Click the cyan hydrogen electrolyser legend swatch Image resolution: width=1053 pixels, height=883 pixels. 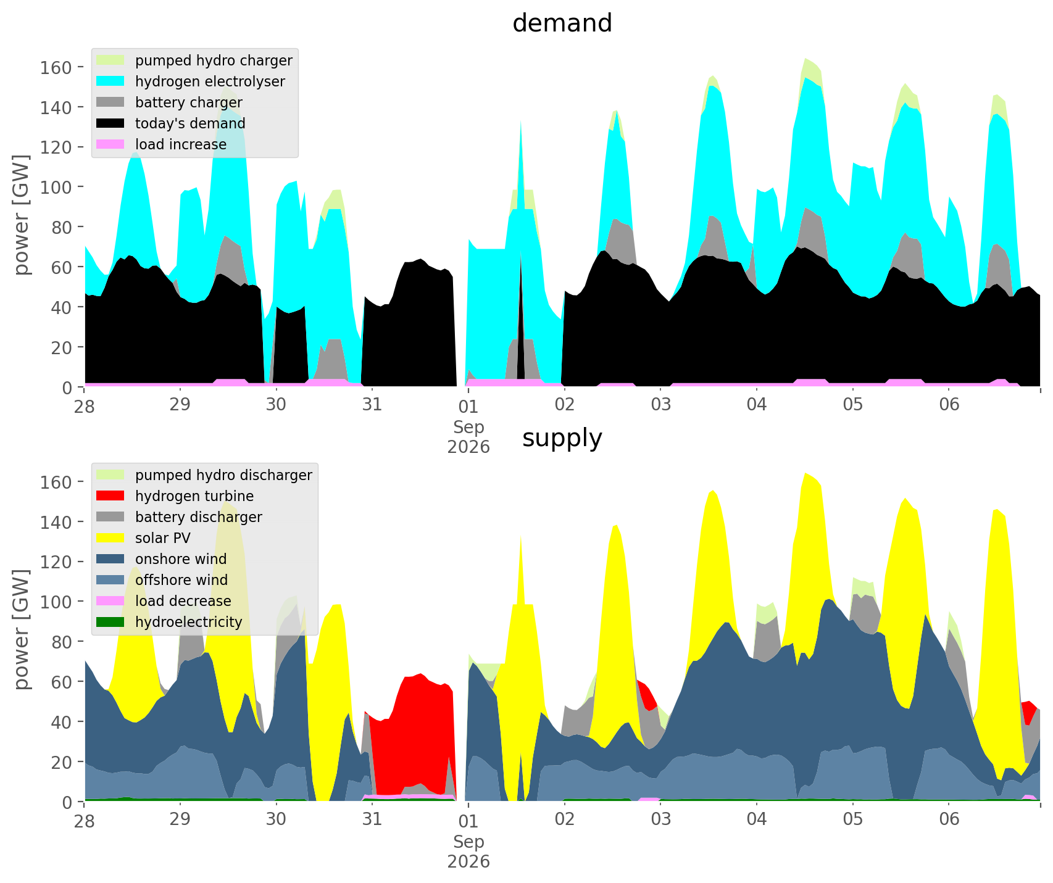(111, 81)
